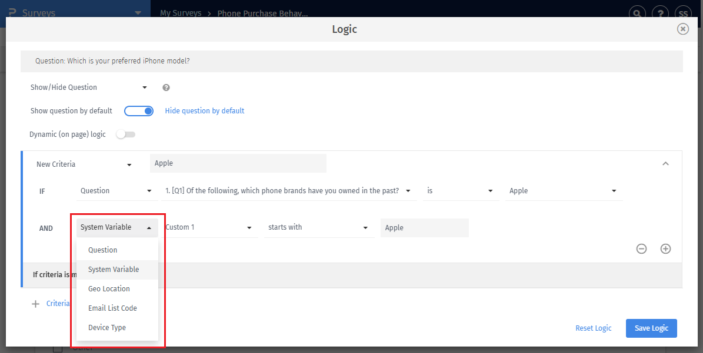
Task: Click the Hide question by default link
Action: click(x=204, y=110)
